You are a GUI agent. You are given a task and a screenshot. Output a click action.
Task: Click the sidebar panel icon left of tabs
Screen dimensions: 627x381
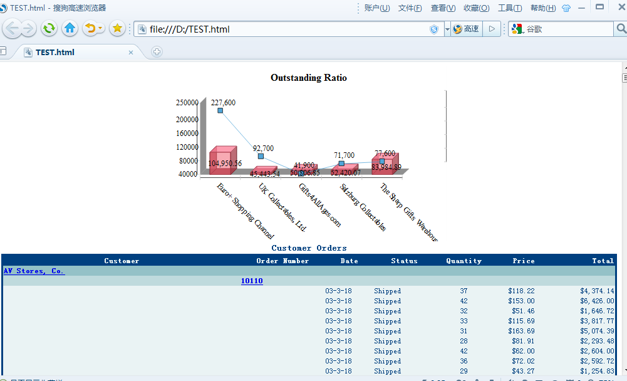pyautogui.click(x=3, y=51)
